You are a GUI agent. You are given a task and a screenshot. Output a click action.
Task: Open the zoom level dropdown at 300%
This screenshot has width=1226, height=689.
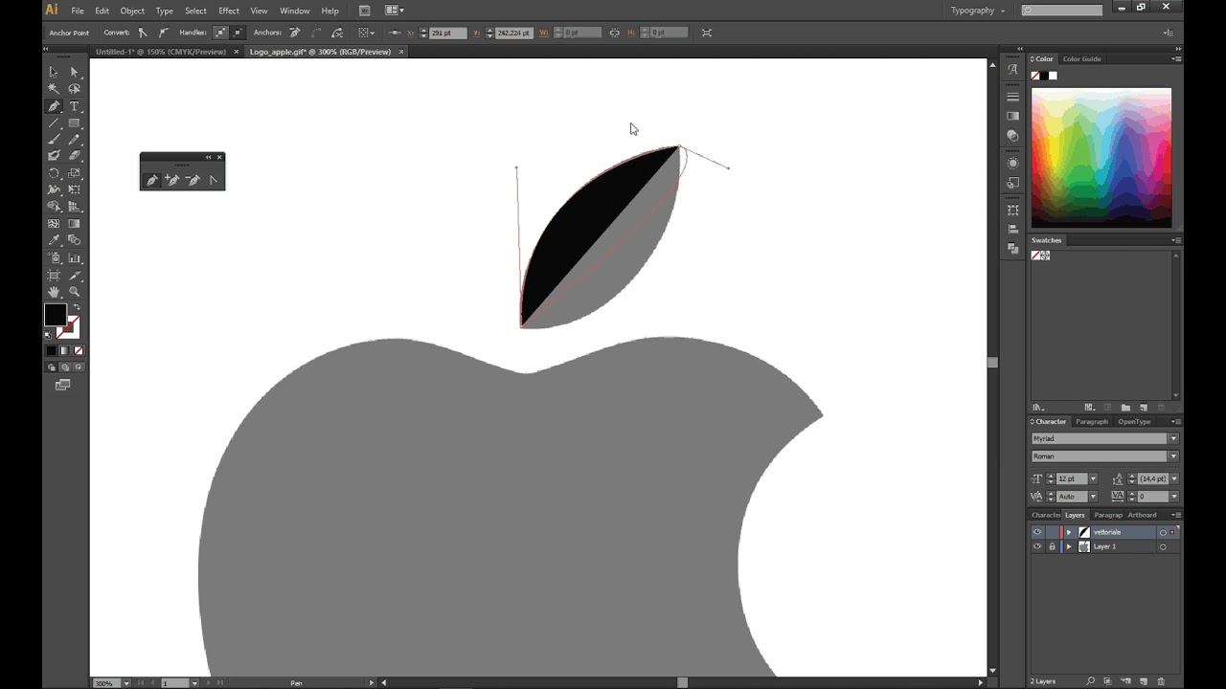(126, 683)
